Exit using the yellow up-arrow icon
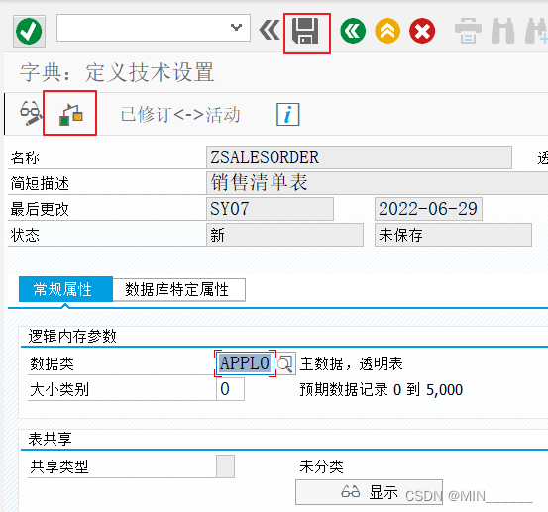The width and height of the screenshot is (548, 512). [387, 31]
